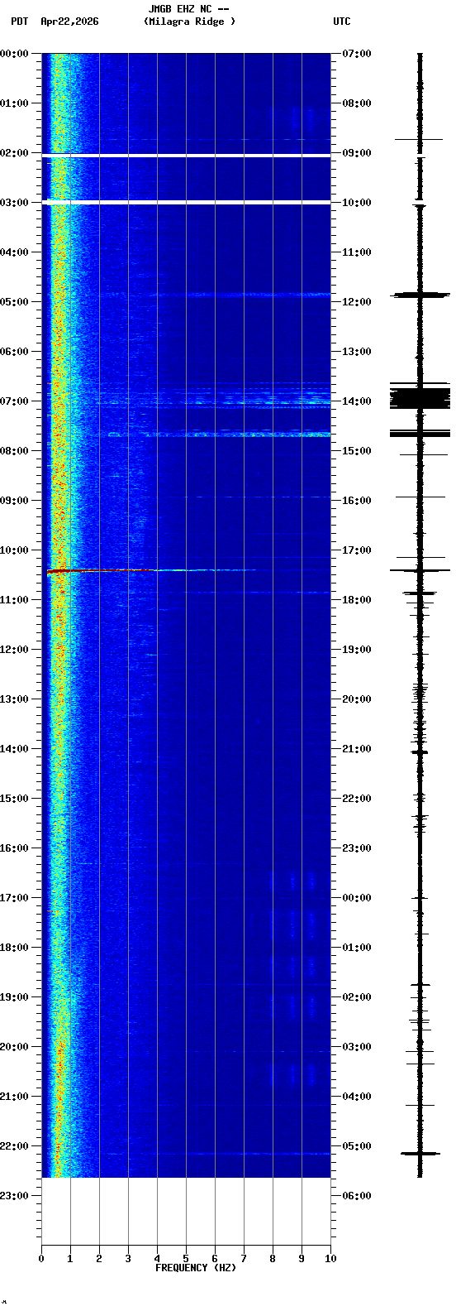The image size is (456, 1311).
Task: Click the 04:00 label on PDT axis
Action: point(14,252)
